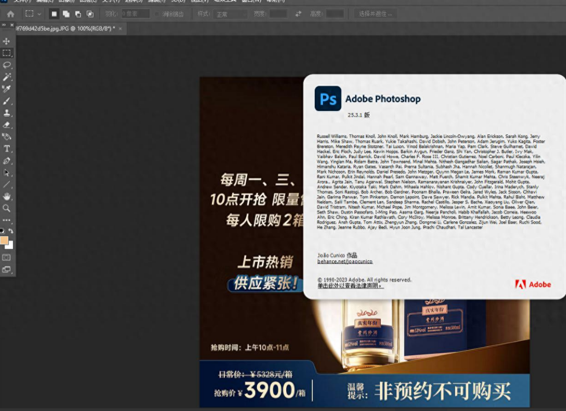Expand the toolbox with double-arrow

click(4, 25)
